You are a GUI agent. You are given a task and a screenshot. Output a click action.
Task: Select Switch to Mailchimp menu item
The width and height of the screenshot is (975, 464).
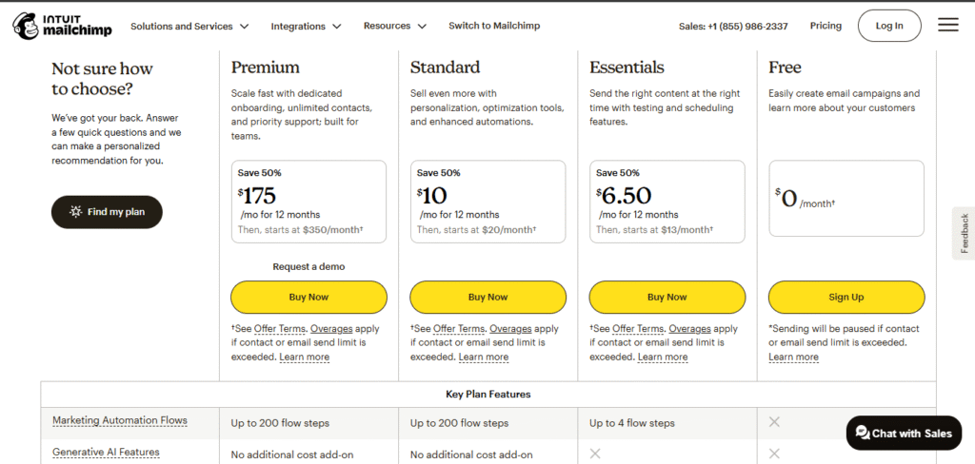(x=494, y=26)
